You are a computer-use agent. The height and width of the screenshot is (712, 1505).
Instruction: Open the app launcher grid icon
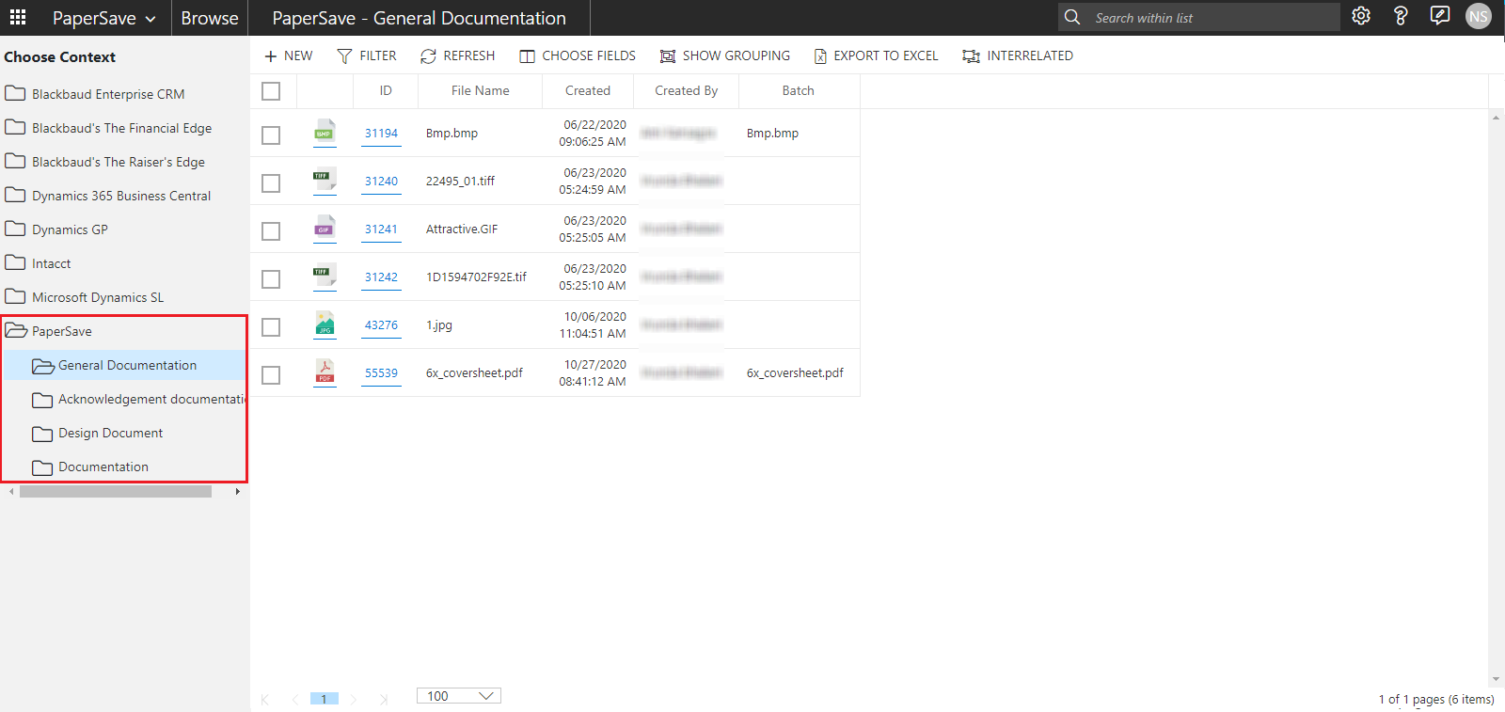point(18,17)
